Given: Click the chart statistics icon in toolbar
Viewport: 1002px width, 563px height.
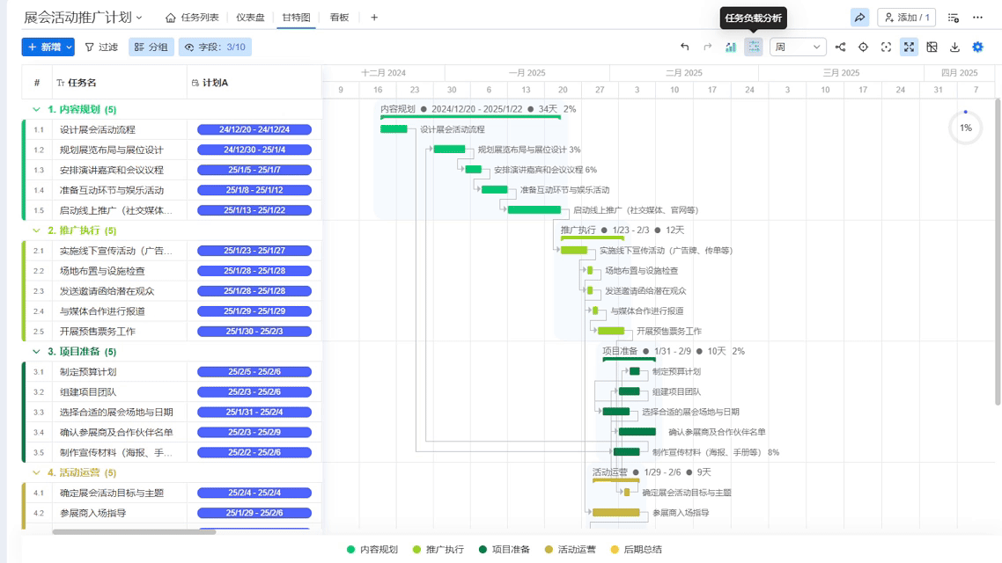Looking at the screenshot, I should 730,47.
